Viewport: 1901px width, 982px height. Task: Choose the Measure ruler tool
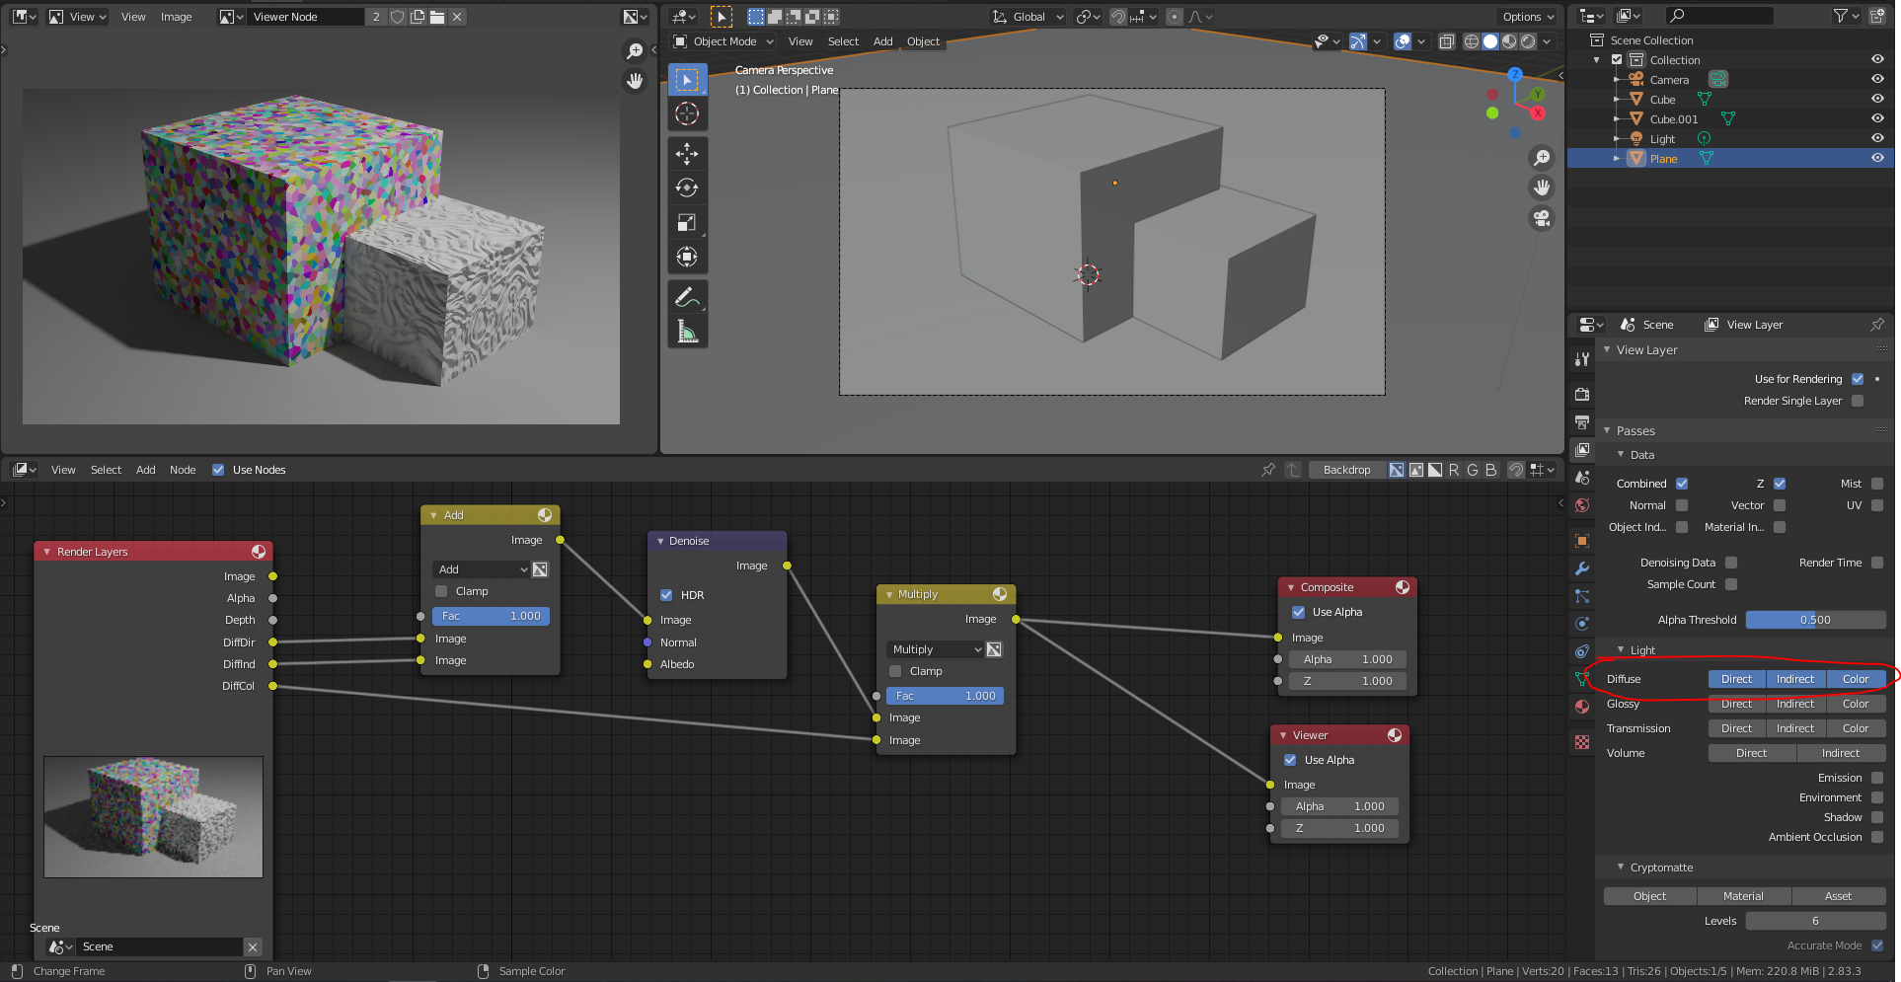tap(687, 332)
